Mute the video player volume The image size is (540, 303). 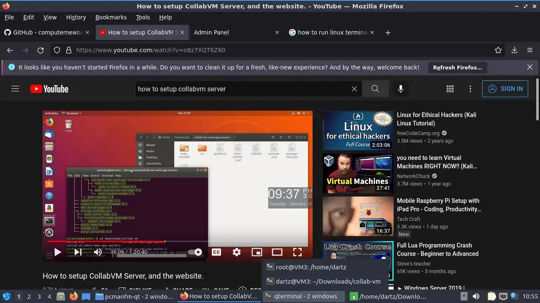[98, 252]
